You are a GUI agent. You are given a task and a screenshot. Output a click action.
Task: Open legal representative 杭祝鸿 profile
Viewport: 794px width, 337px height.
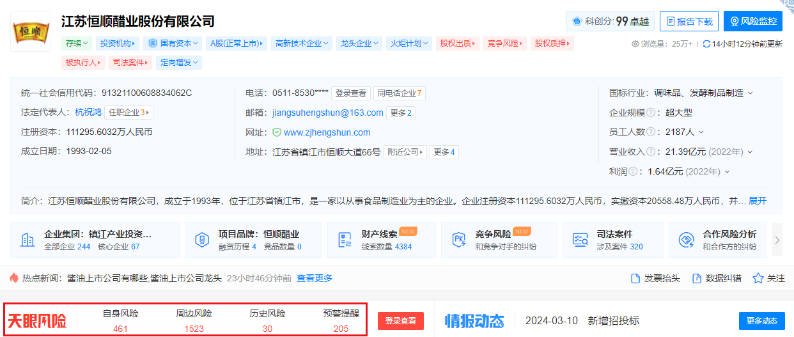pos(88,113)
